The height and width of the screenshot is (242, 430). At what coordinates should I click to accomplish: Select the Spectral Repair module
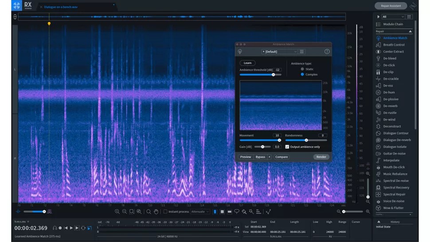(394, 195)
